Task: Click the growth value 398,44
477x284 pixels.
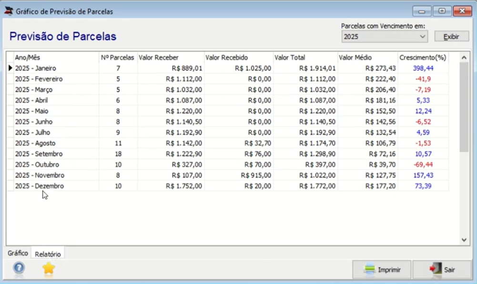Action: tap(423, 68)
